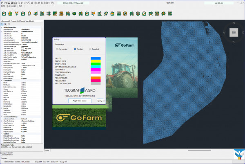Click the ActiveLayOut property row

click(x=21, y=36)
